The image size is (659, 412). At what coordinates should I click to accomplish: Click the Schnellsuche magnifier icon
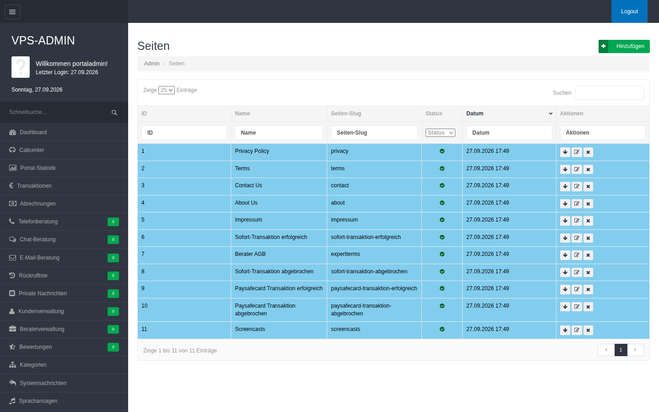pos(114,112)
